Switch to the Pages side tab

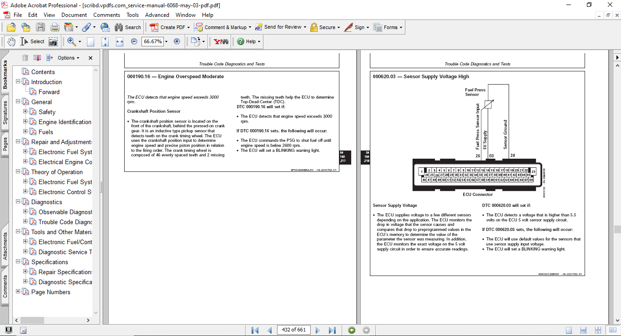5,145
